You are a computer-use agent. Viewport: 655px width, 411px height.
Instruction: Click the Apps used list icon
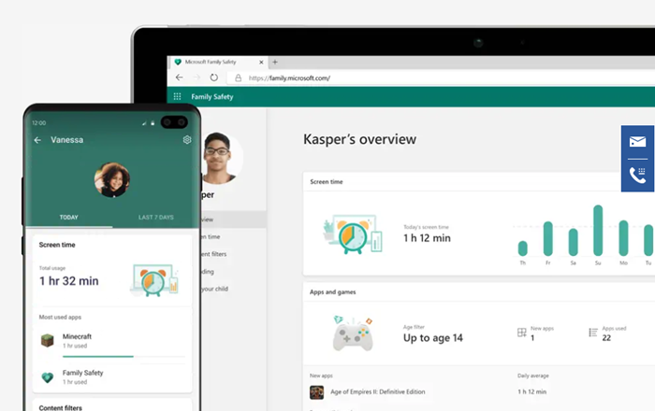point(593,333)
